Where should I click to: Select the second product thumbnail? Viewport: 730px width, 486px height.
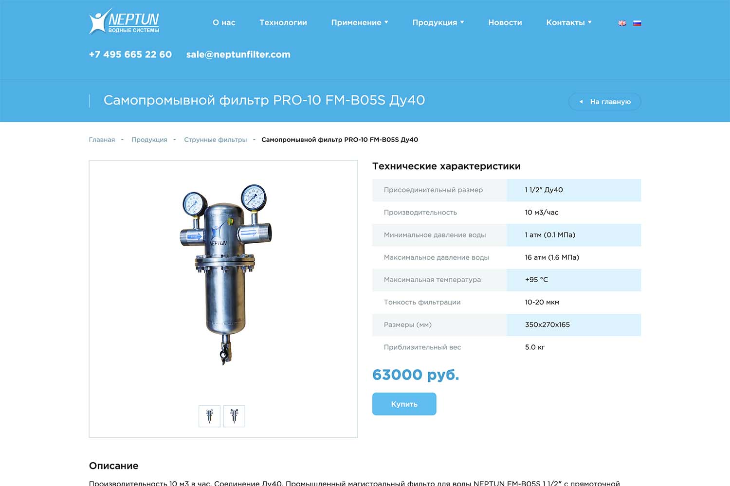tap(234, 416)
